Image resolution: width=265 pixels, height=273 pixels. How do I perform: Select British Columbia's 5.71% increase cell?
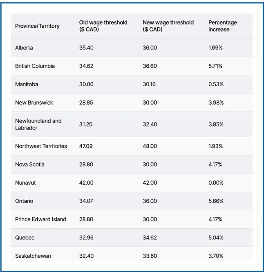tap(215, 66)
